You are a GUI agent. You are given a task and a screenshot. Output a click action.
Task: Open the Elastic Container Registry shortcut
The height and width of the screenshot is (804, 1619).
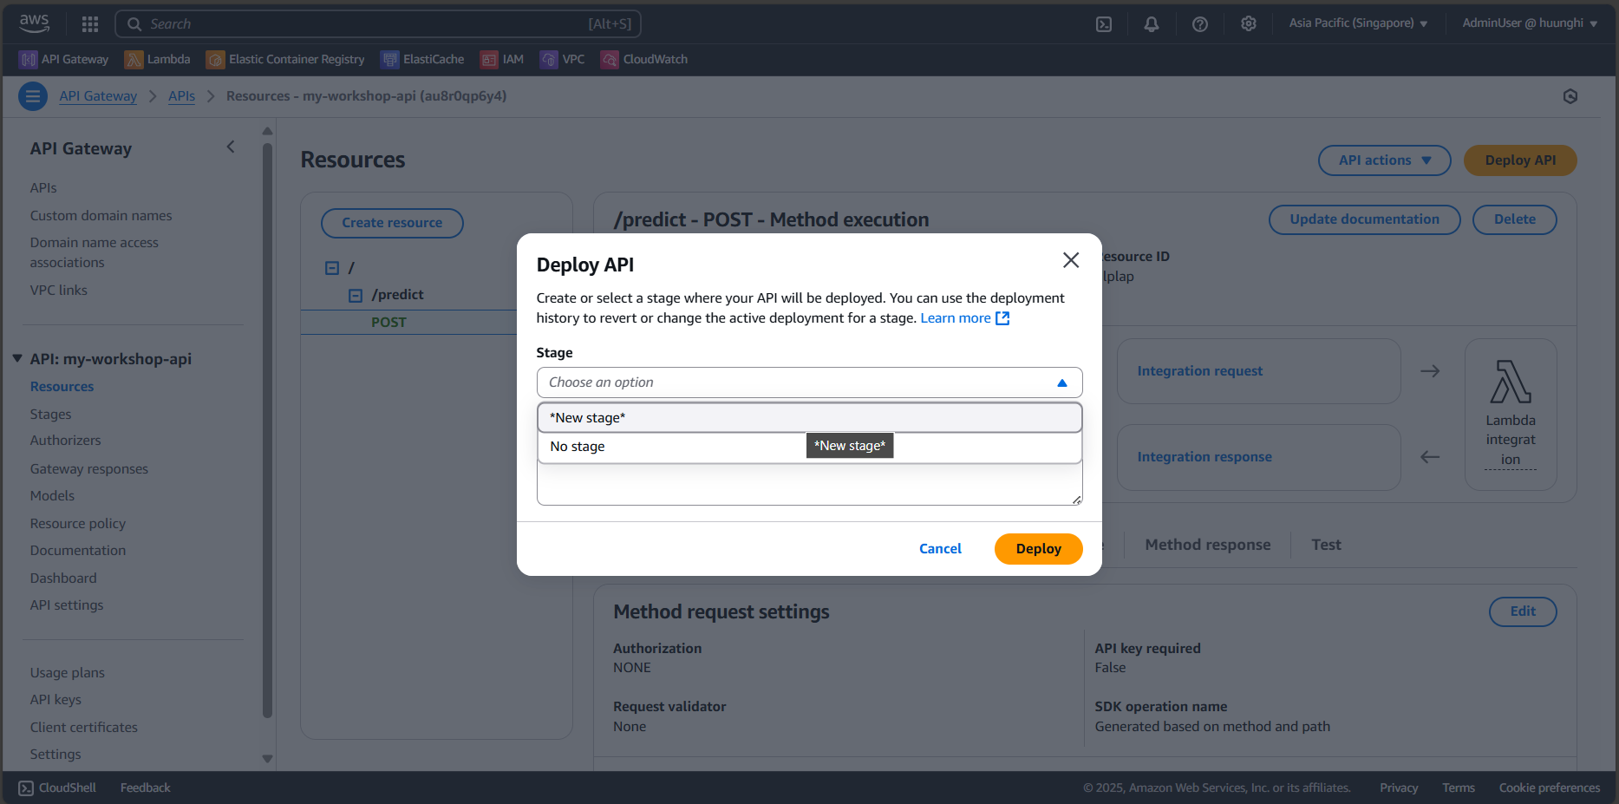tap(285, 59)
